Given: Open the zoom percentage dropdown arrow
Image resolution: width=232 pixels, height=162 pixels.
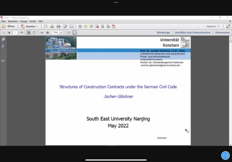Looking at the screenshot, I should [61, 32].
